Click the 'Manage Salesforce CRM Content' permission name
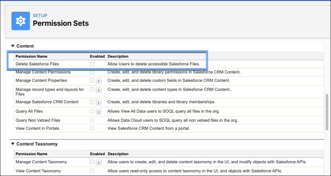The height and width of the screenshot is (176, 331). tap(47, 102)
